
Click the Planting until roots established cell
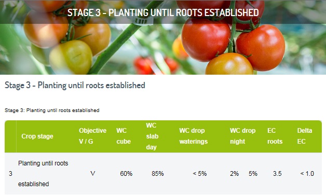point(43,174)
